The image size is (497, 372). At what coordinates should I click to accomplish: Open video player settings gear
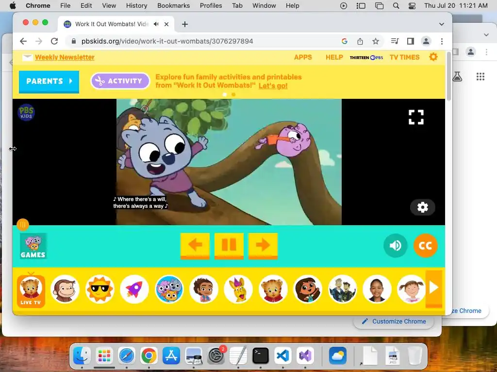coord(423,207)
